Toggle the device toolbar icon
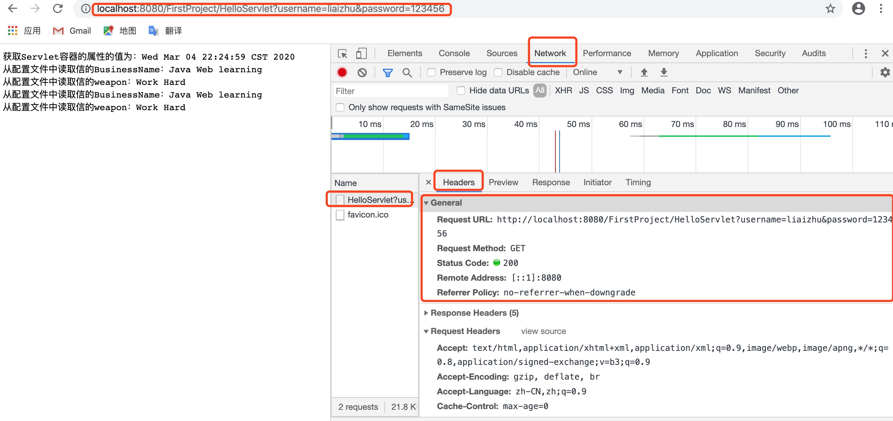The width and height of the screenshot is (893, 421). click(361, 54)
